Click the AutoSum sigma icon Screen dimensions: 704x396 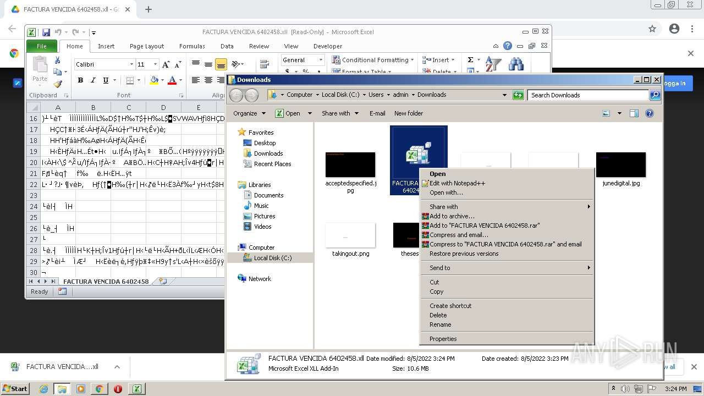[470, 60]
